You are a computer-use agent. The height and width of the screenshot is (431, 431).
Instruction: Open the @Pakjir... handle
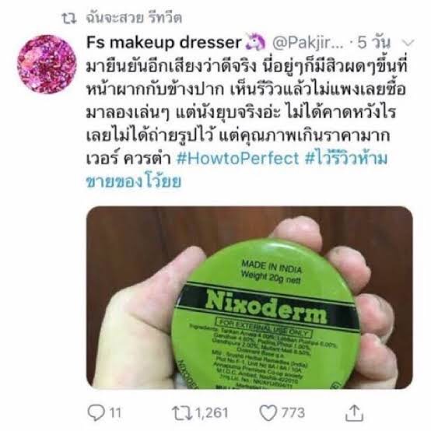coord(308,43)
